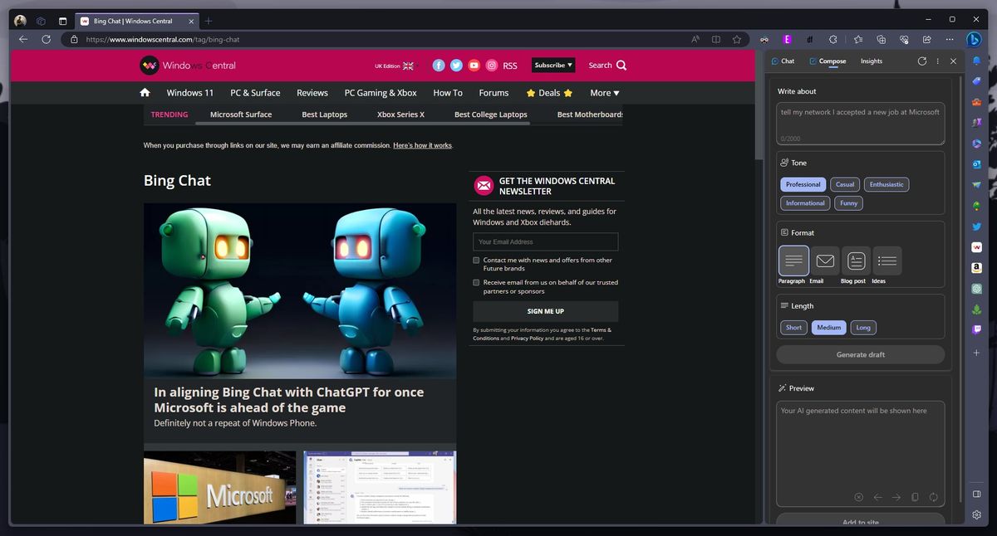Select the Casual tone
This screenshot has width=997, height=536.
845,184
